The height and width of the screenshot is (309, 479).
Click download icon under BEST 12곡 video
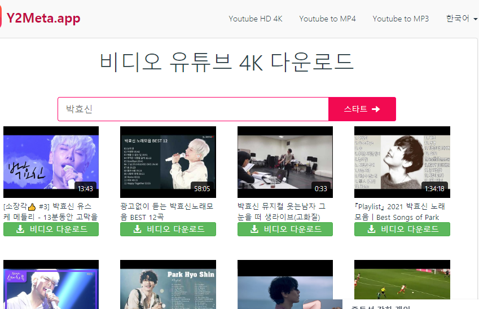(138, 229)
